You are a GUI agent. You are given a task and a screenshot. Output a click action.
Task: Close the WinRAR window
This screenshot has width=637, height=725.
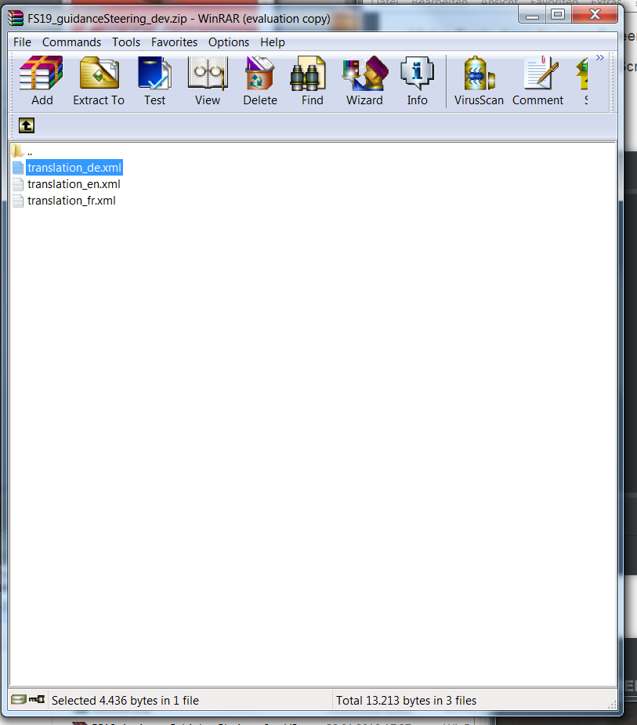click(x=595, y=15)
